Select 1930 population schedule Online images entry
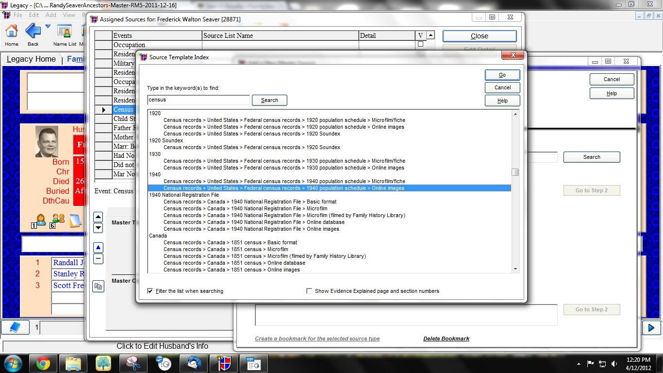Image resolution: width=663 pixels, height=373 pixels. coord(284,168)
